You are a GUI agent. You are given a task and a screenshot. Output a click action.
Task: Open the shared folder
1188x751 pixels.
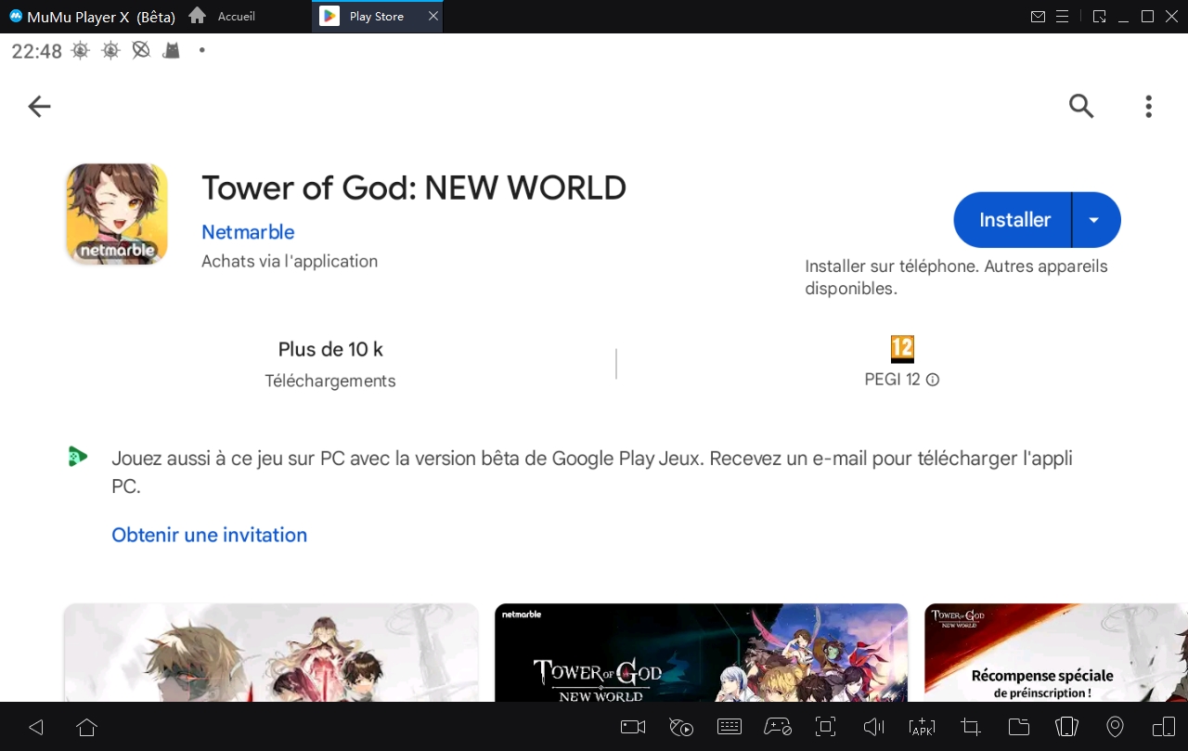pyautogui.click(x=1018, y=727)
